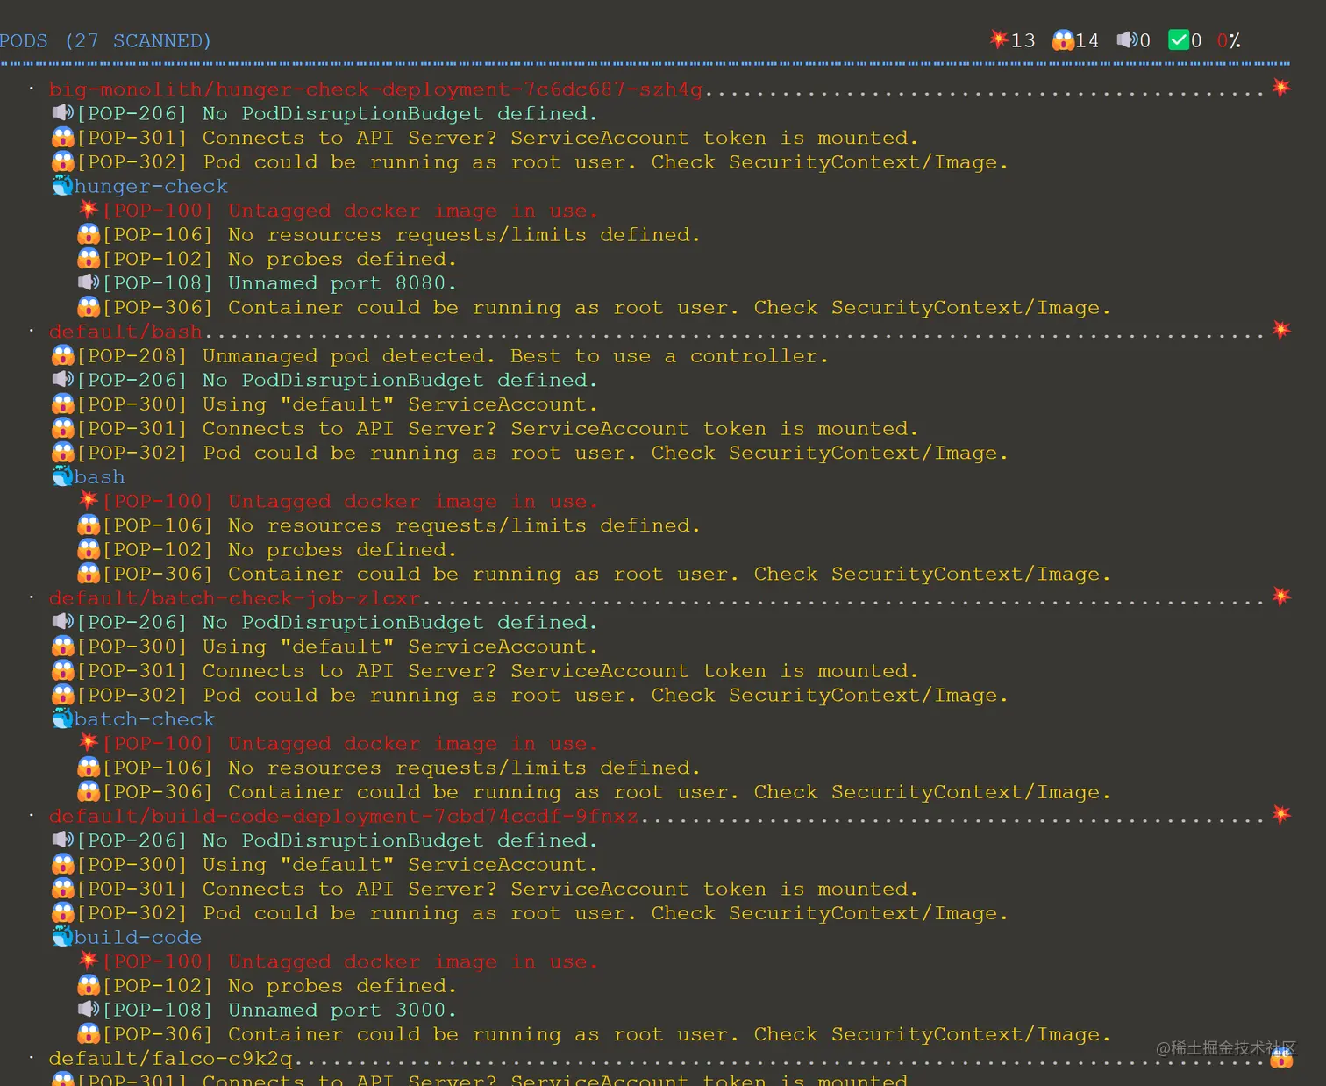Select POP-301 API Server line under hunger-check-deployment pod
The image size is (1326, 1086).
point(498,138)
